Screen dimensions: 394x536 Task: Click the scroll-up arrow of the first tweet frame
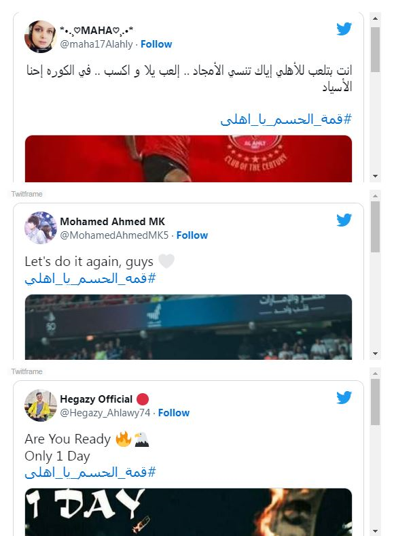coord(375,18)
